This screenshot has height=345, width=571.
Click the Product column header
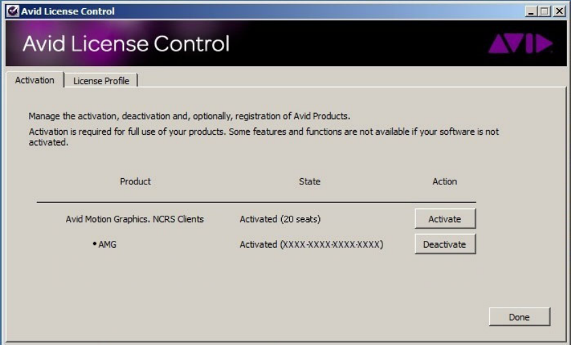(135, 181)
